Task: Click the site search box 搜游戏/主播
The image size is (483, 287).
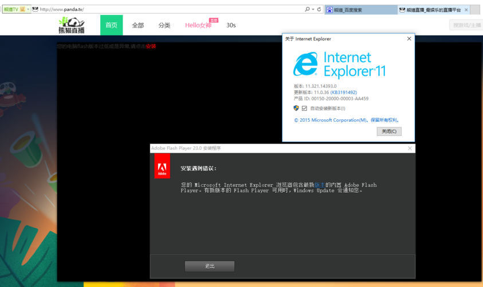Action: click(466, 25)
